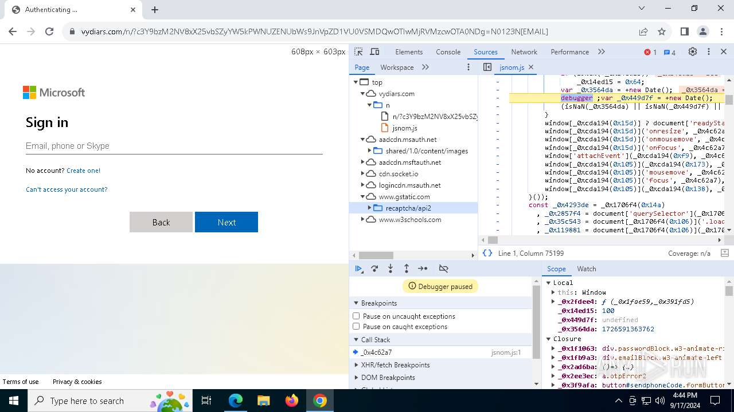This screenshot has width=734, height=412.
Task: Click the blue issues counter badge
Action: click(669, 52)
